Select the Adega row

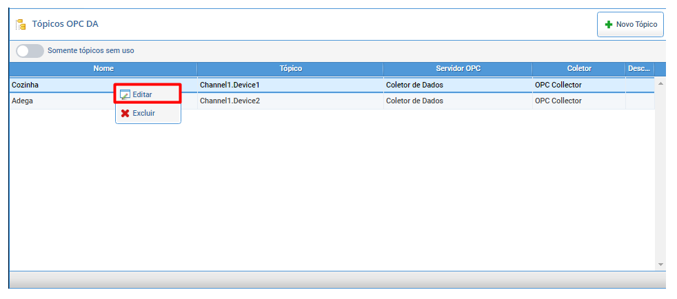pyautogui.click(x=332, y=101)
